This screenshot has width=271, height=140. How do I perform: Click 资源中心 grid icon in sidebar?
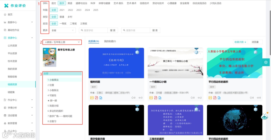(5, 38)
